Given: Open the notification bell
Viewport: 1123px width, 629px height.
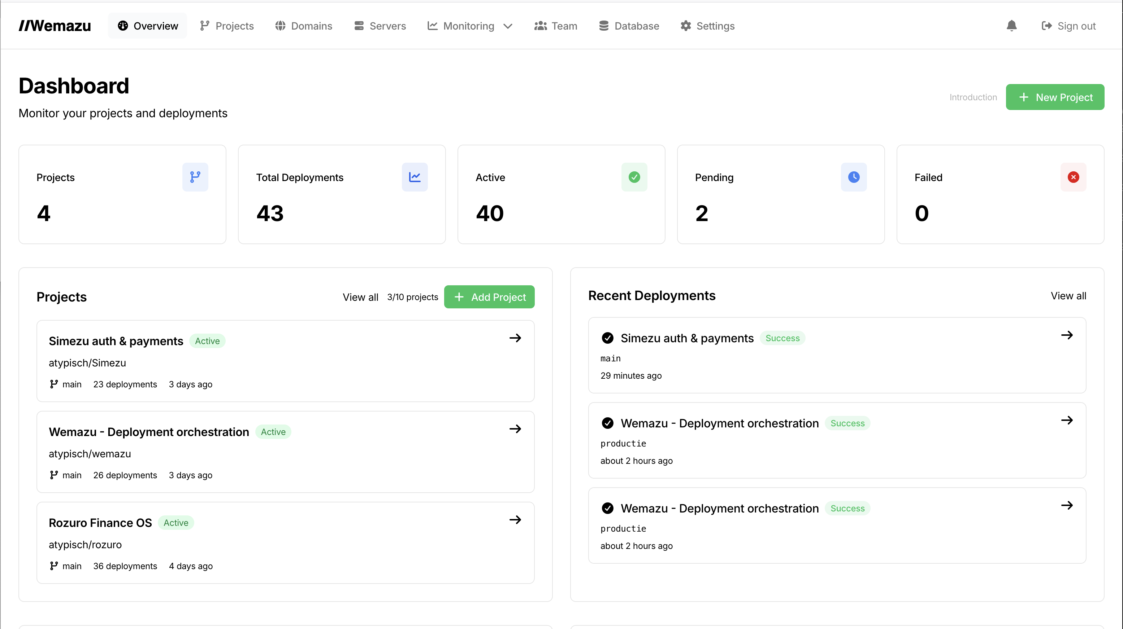Looking at the screenshot, I should pos(1011,26).
